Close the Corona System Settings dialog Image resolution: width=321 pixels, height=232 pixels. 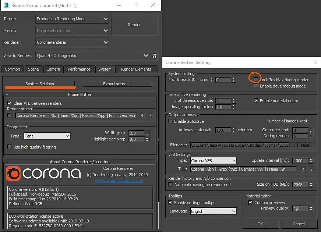tap(315, 63)
